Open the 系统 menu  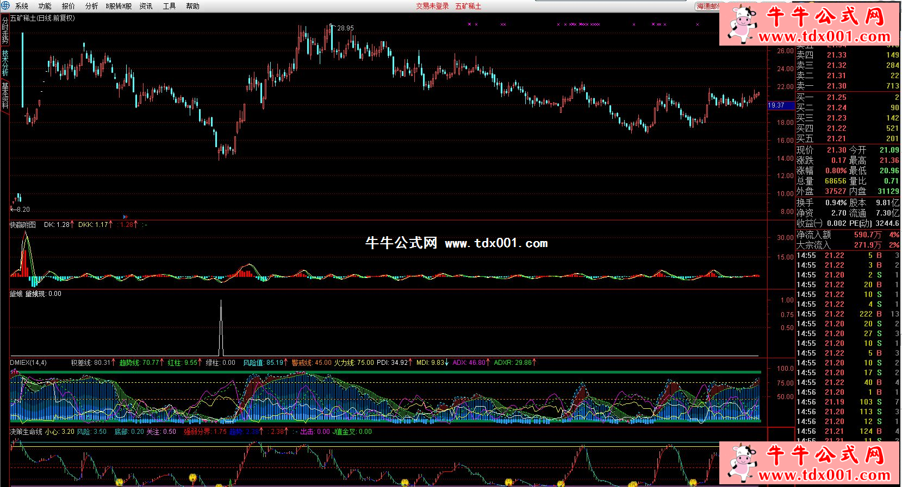click(22, 6)
